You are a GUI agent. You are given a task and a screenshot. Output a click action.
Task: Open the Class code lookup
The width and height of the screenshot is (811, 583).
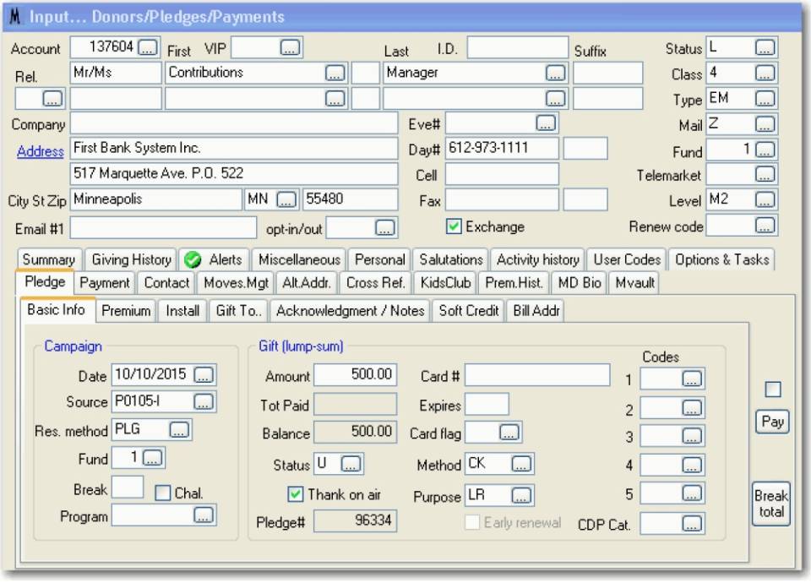click(x=765, y=73)
